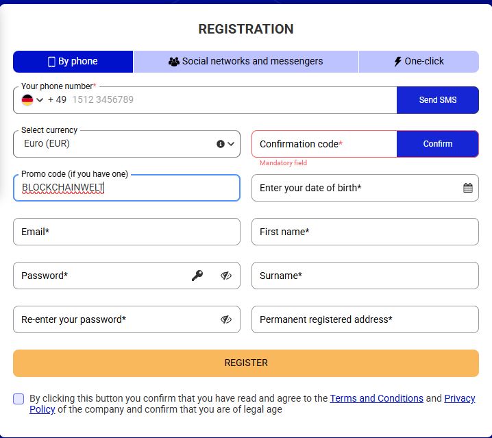492x438 pixels.
Task: Show the re-entered password with eye icon
Action: 226,319
